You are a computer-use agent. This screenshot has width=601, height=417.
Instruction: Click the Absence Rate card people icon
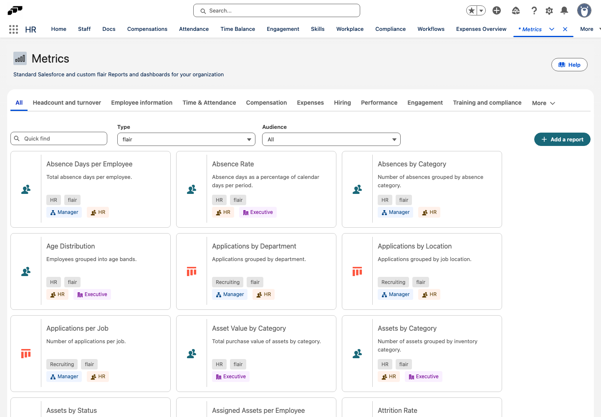click(192, 189)
